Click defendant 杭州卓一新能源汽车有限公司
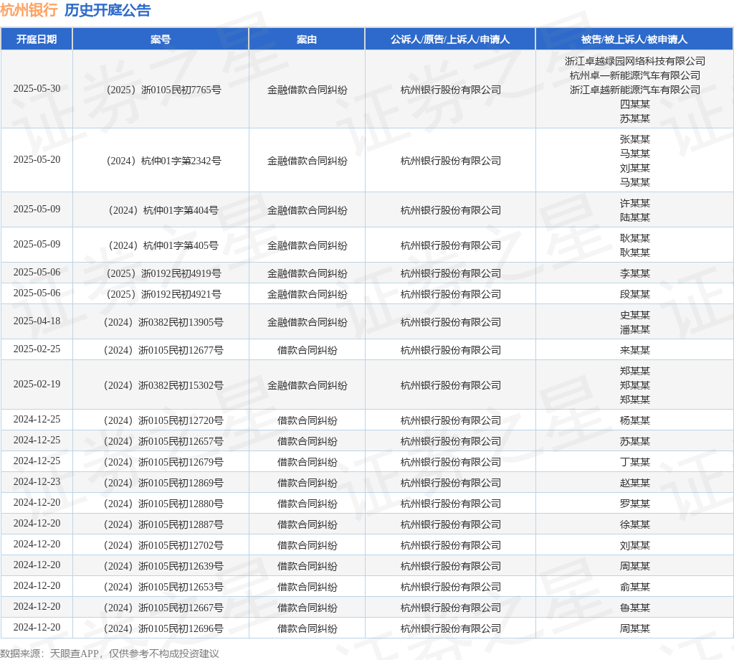The image size is (734, 660). point(635,75)
